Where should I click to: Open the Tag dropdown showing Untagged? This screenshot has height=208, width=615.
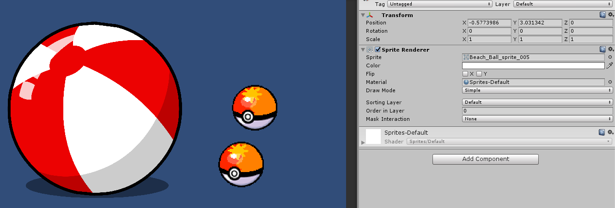pos(440,4)
